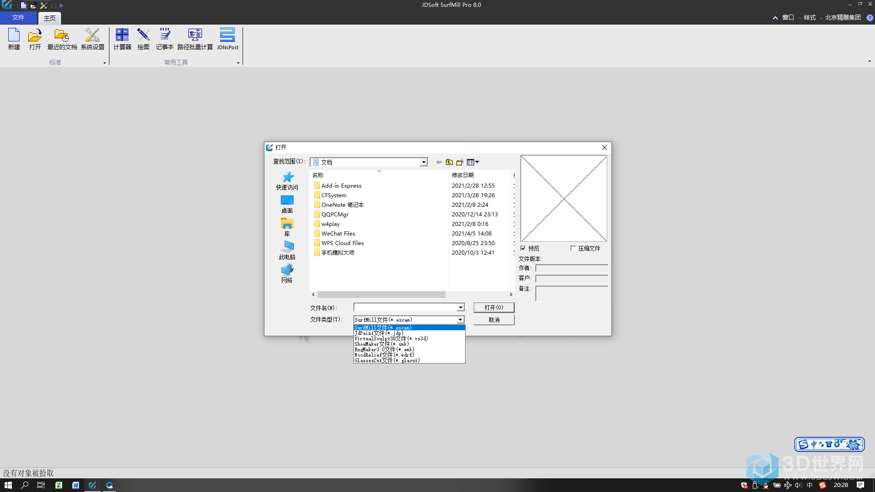The image size is (875, 492).
Task: Create a new folder icon in dialog
Action: point(460,162)
